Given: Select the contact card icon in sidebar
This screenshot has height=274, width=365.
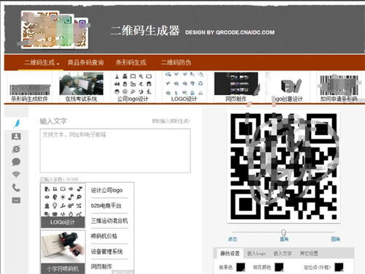Looking at the screenshot, I should tap(16, 137).
